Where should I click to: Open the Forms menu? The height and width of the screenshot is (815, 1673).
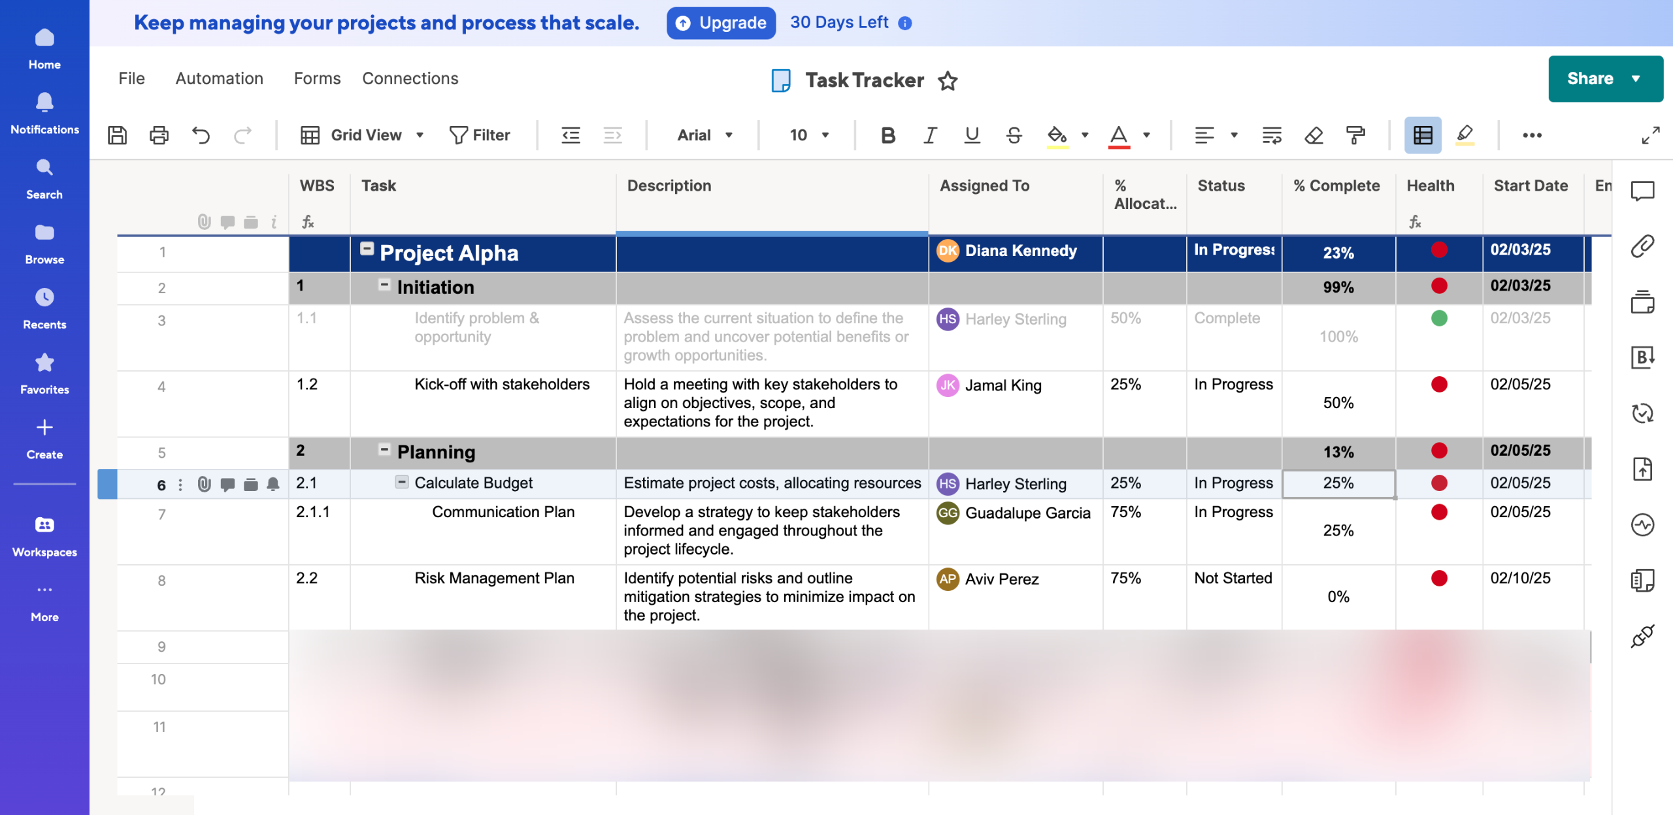pos(317,78)
